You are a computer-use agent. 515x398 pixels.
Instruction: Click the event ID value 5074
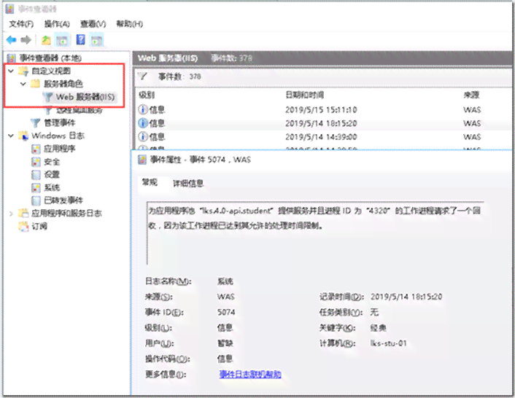pyautogui.click(x=226, y=312)
